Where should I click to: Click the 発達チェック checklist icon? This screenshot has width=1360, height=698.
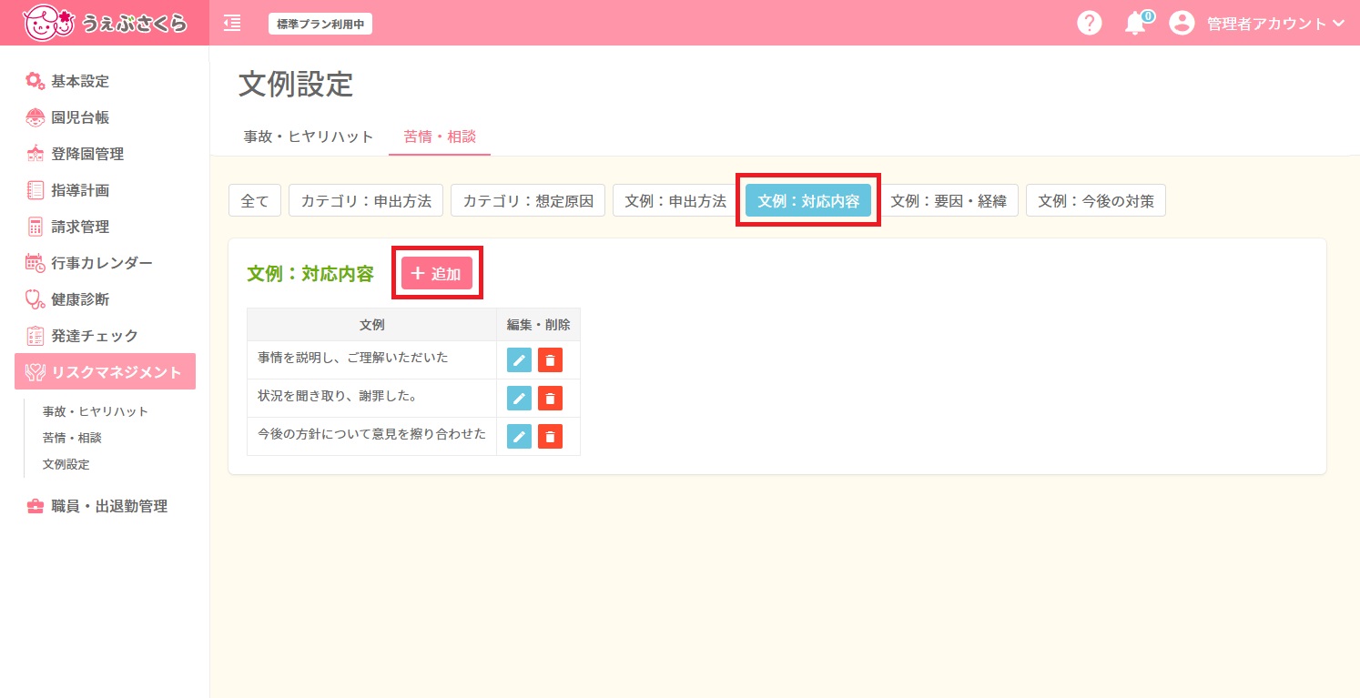(35, 336)
